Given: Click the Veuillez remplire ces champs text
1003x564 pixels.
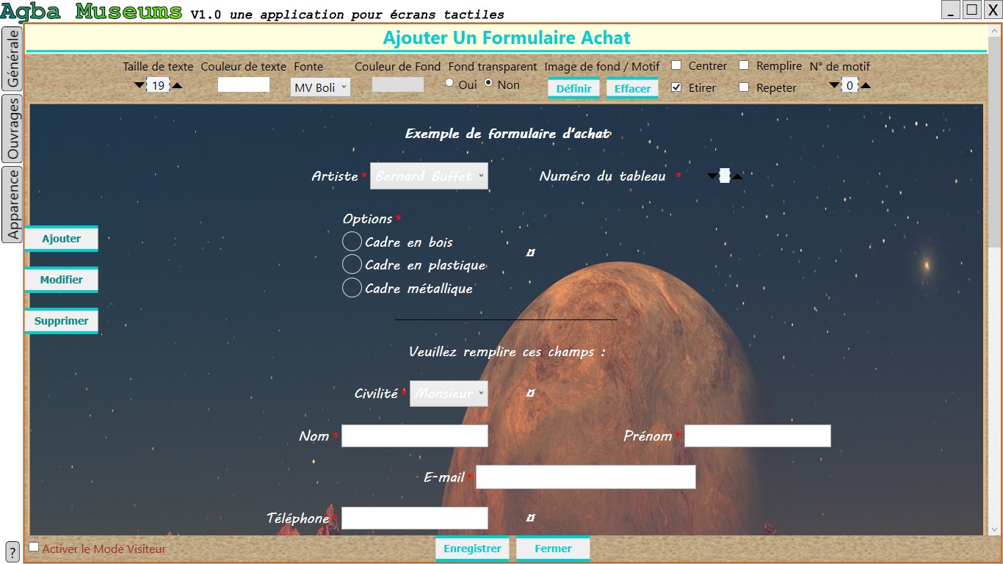Looking at the screenshot, I should [507, 352].
